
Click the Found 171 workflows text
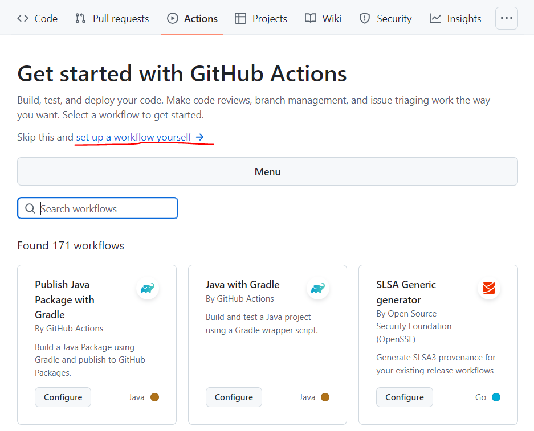[71, 245]
